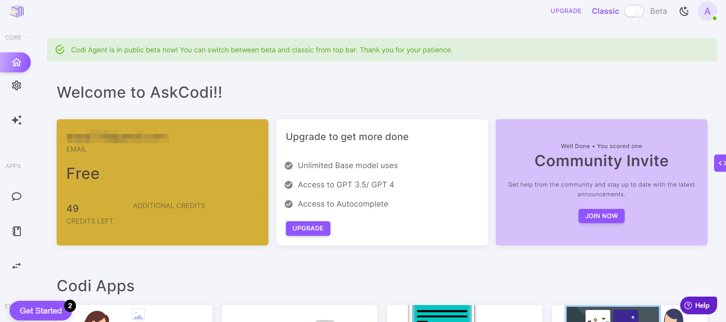The width and height of the screenshot is (726, 322).
Task: Click the Upgrade to get more done heading
Action: [x=347, y=137]
